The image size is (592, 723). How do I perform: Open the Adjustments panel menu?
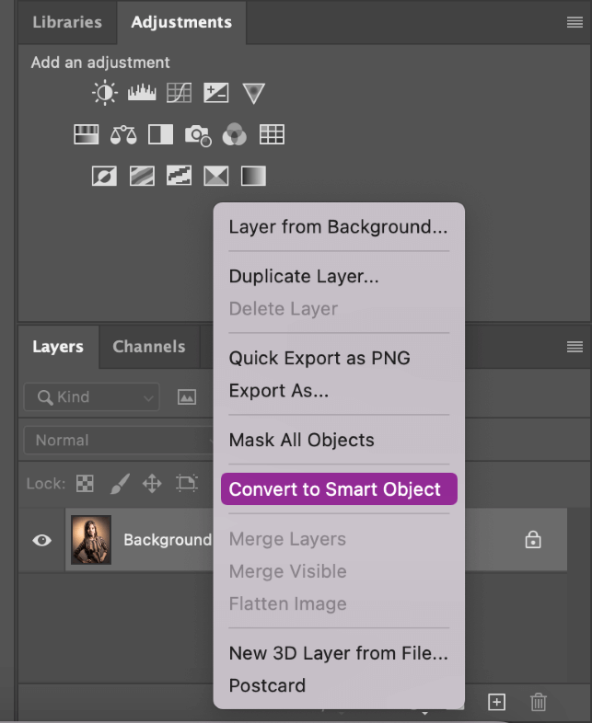click(575, 22)
